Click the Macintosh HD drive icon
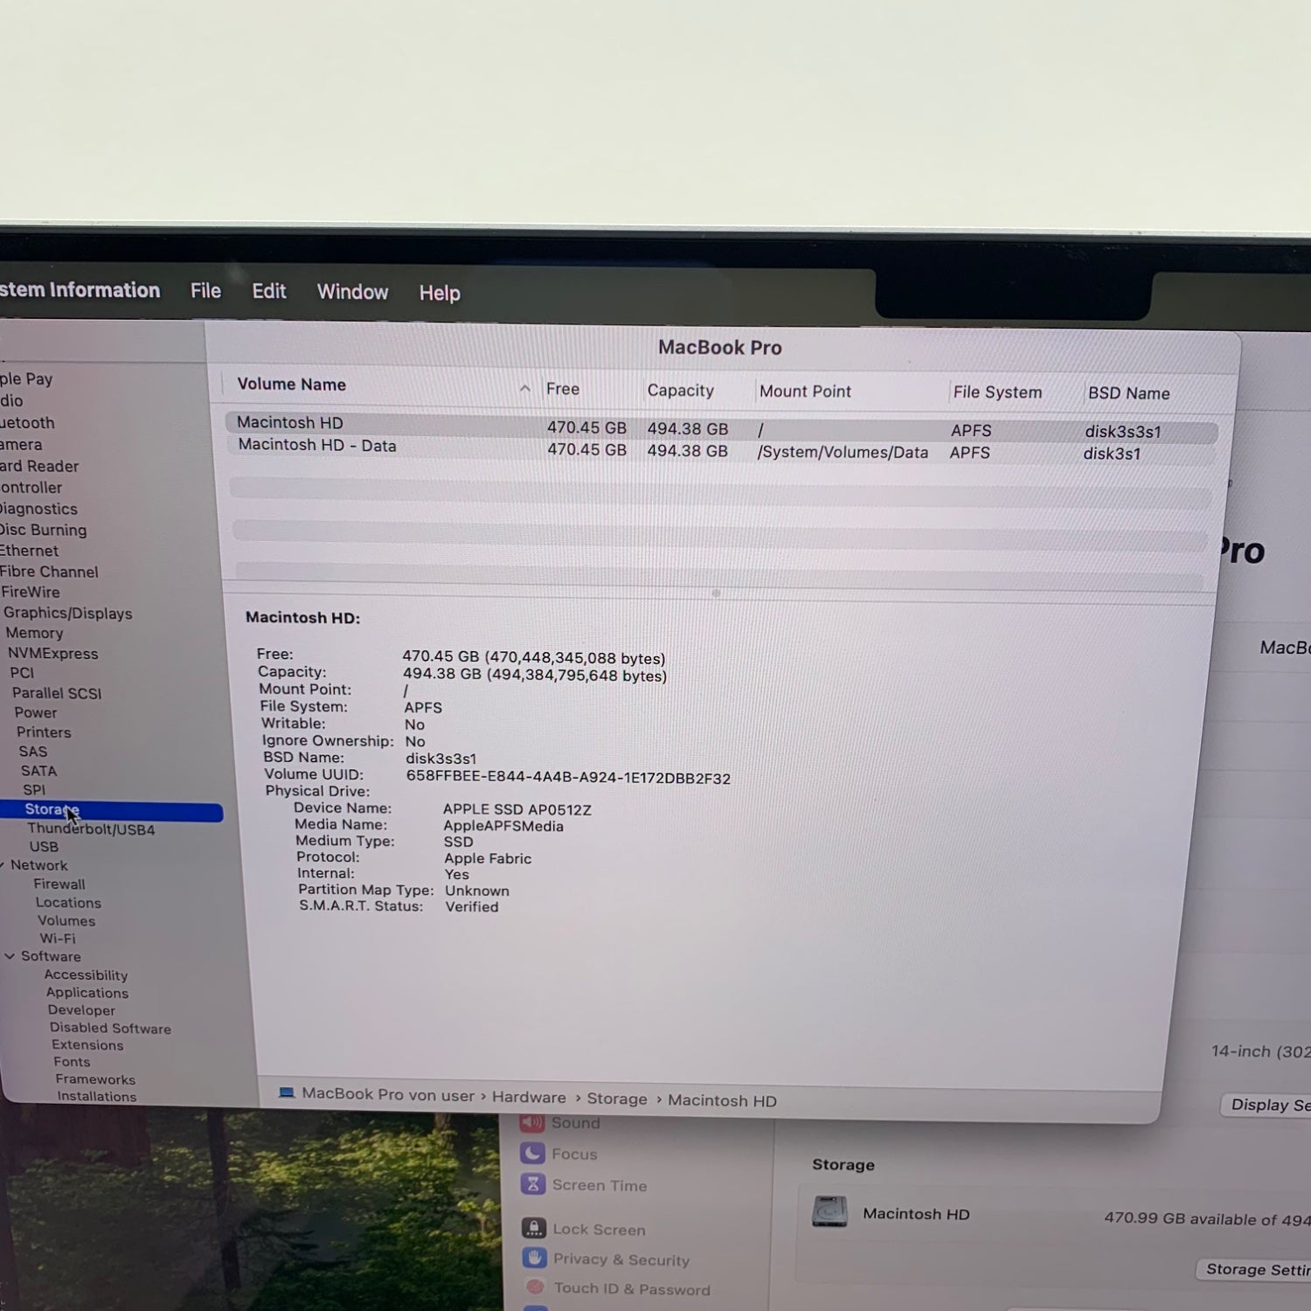The image size is (1311, 1311). pos(829,1211)
